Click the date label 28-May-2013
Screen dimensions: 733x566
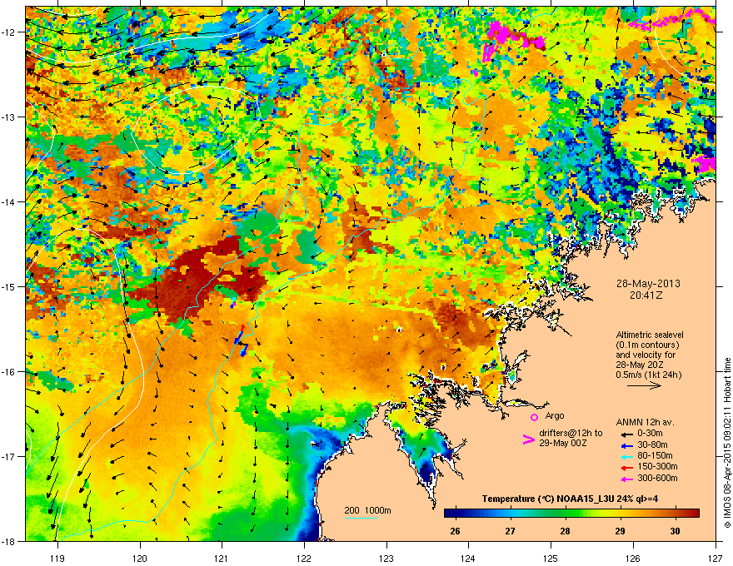[648, 284]
